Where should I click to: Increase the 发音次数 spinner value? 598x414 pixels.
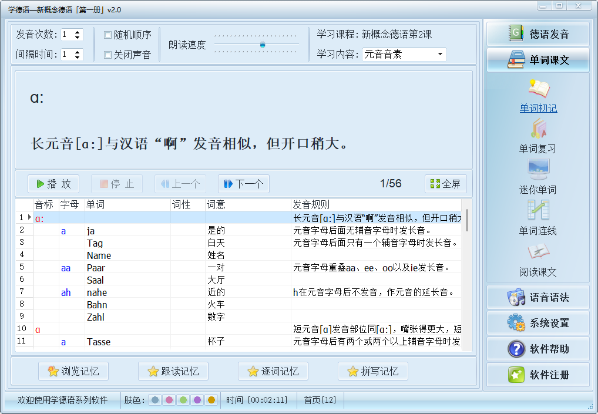[x=78, y=32]
